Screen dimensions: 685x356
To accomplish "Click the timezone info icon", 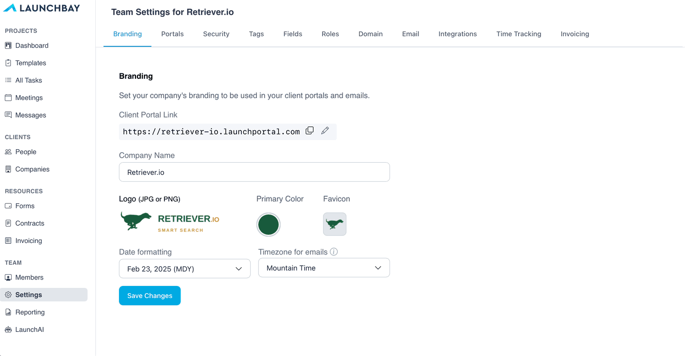I will [x=334, y=252].
